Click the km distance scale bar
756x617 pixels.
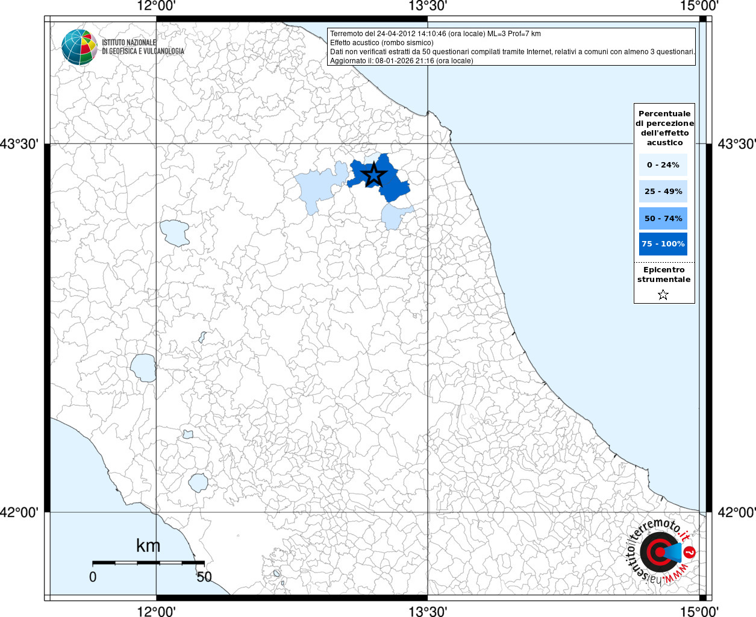pyautogui.click(x=148, y=563)
